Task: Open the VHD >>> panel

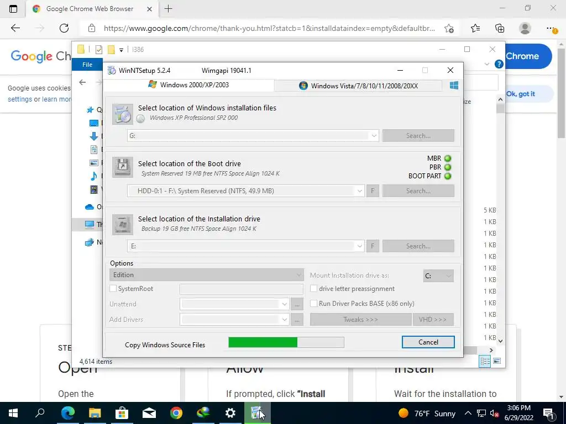Action: pos(433,320)
